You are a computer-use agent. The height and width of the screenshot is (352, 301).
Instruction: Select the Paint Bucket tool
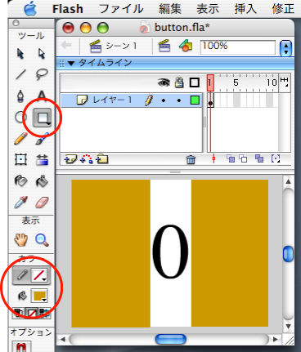pos(42,181)
